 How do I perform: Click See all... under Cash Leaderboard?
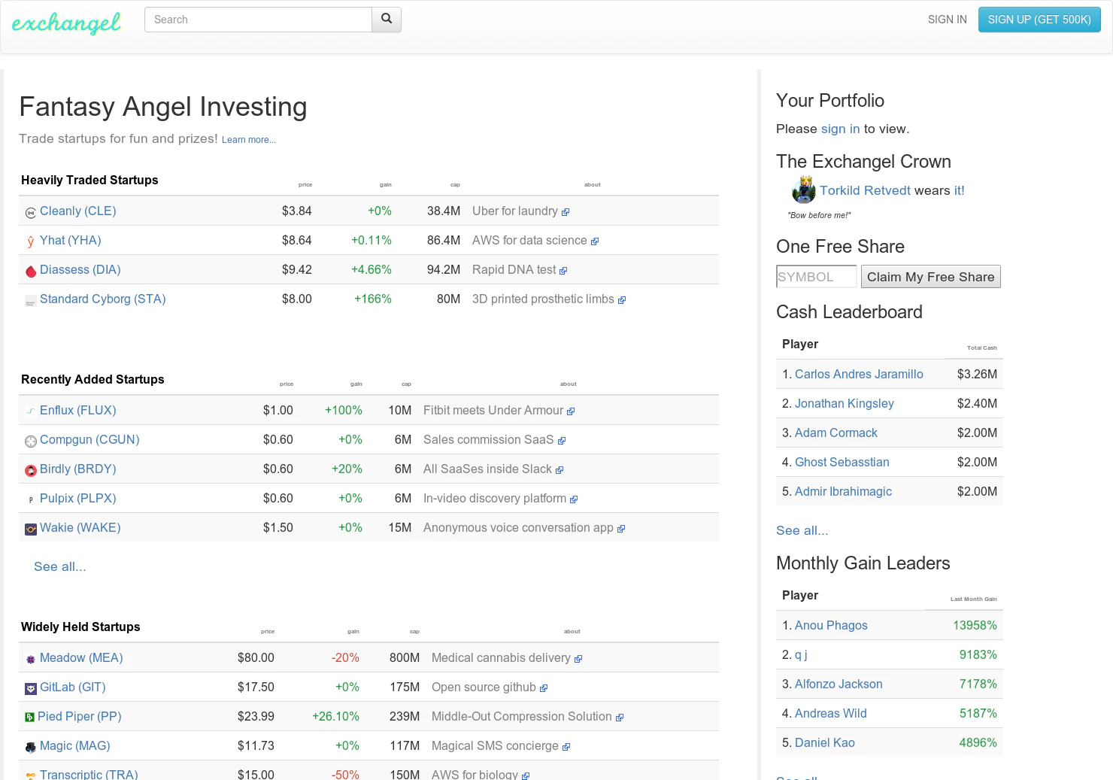[x=802, y=531]
